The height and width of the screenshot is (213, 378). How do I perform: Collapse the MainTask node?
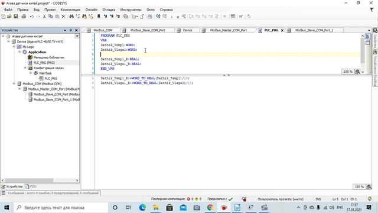tap(31, 73)
